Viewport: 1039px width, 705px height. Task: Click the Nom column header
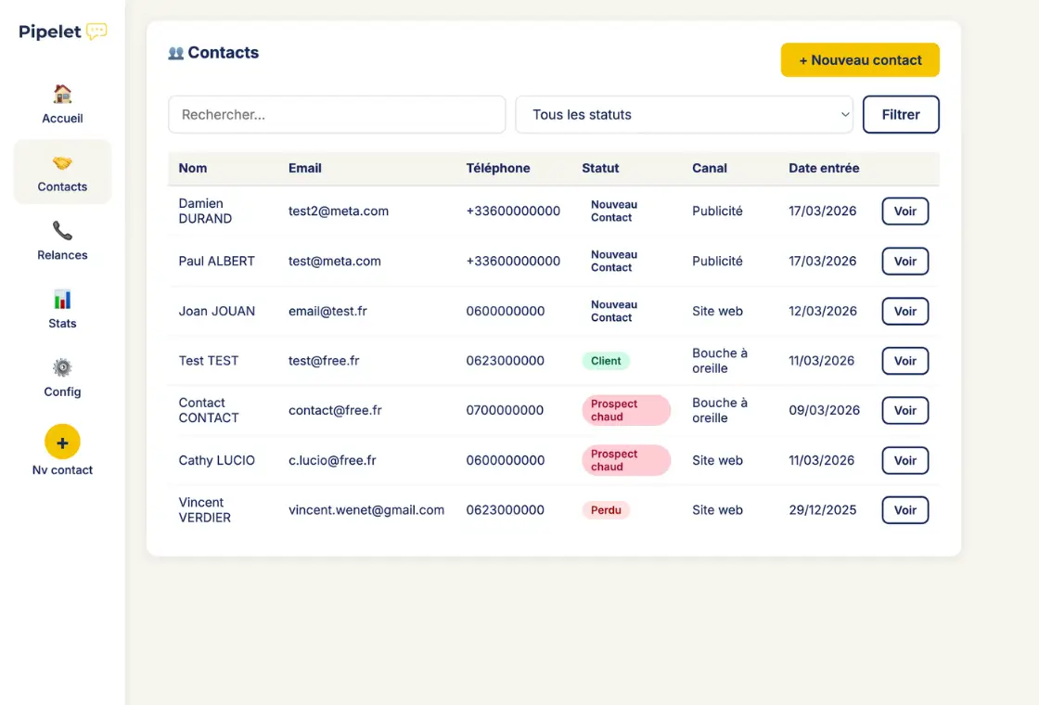point(192,168)
